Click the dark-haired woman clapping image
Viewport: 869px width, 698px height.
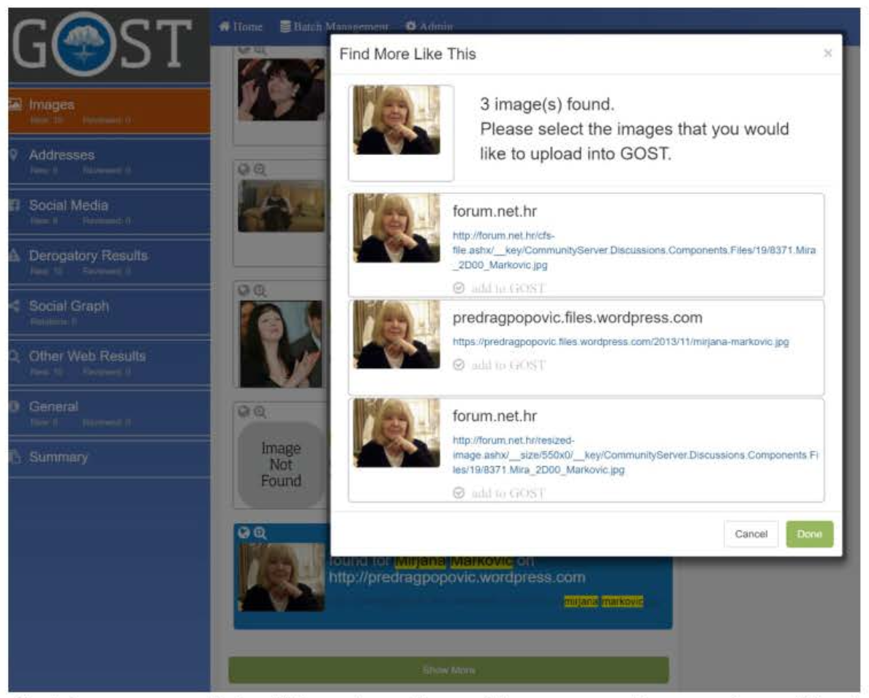pyautogui.click(x=282, y=344)
